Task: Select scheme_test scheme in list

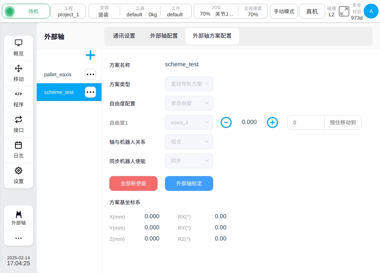Action: pyautogui.click(x=59, y=92)
